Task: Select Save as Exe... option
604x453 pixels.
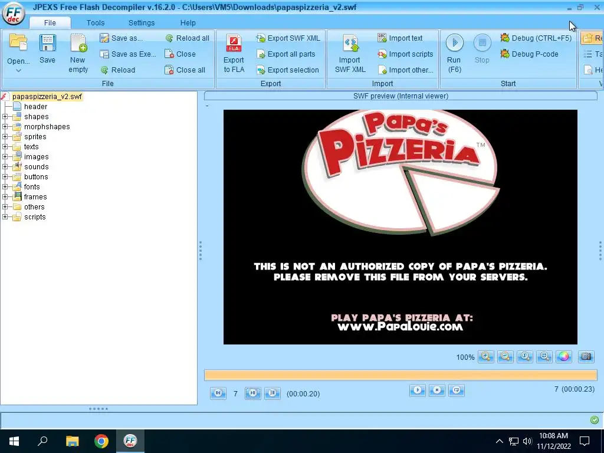Action: tap(128, 54)
